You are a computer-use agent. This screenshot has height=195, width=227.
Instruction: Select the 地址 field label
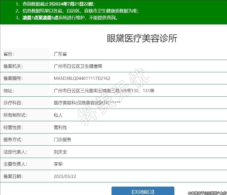coord(9,91)
